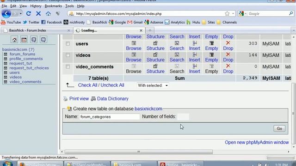Open the View menu
296x166 pixels.
pos(23,6)
